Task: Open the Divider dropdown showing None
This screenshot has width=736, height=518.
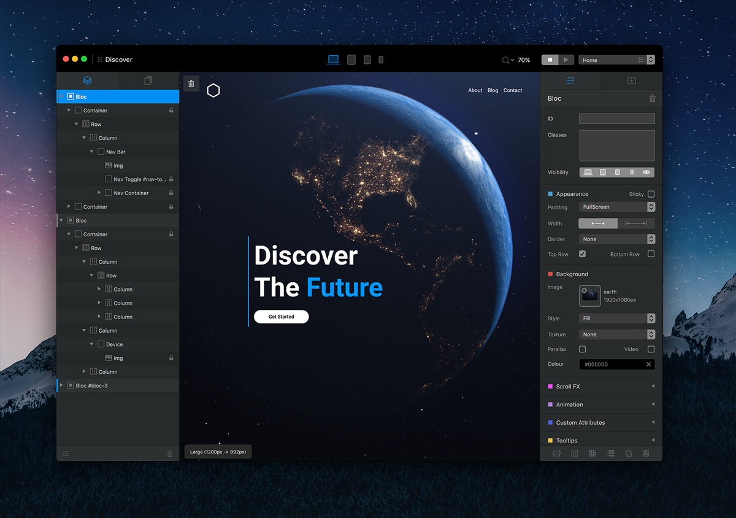Action: 616,239
